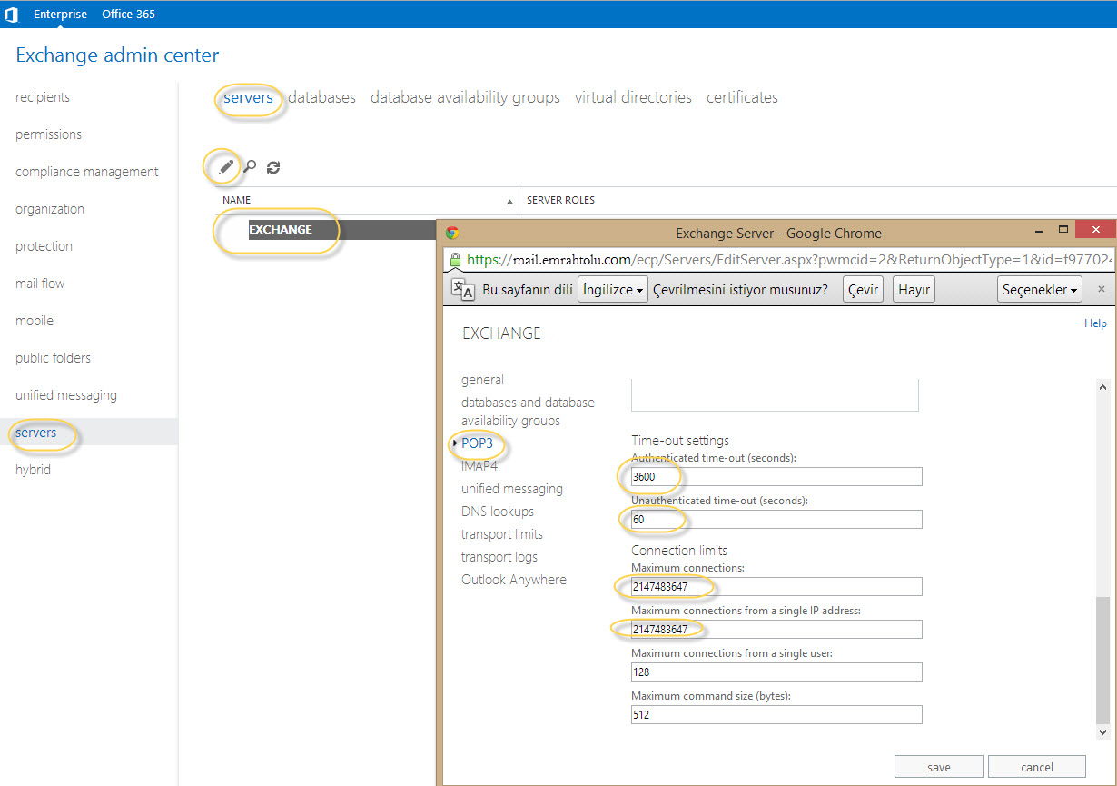
Task: Click the Chrome translate icon in translation bar
Action: point(463,289)
